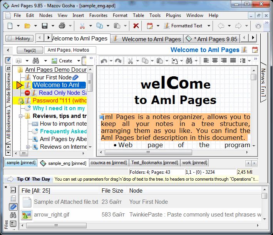
Task: Click the New document icon
Action: click(x=10, y=26)
